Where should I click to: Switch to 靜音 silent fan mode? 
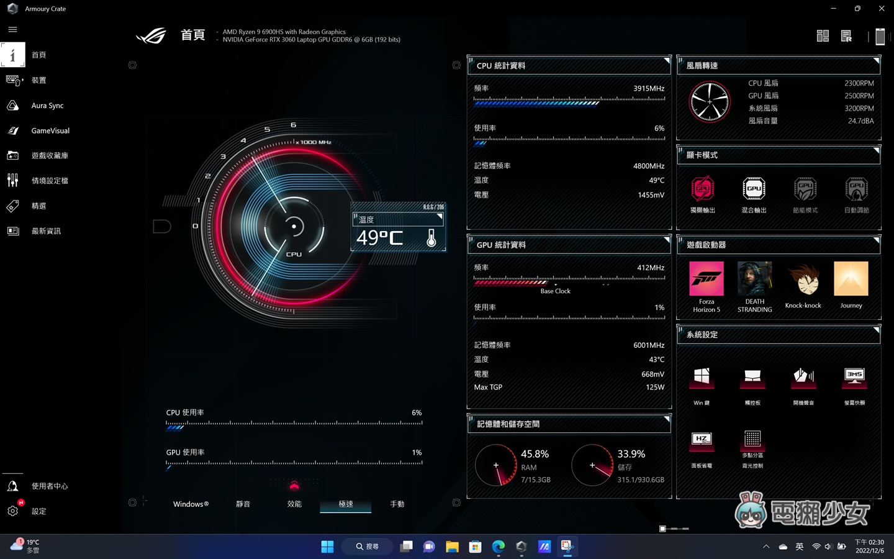pyautogui.click(x=243, y=504)
